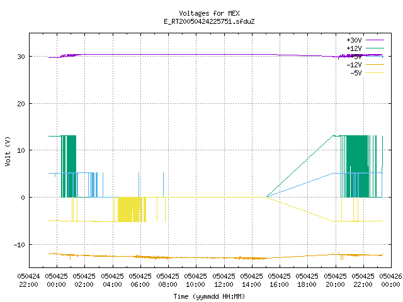Click the x-axis tick label '050425 22:00'
Viewport: 403px width, 302px height.
tap(363, 281)
